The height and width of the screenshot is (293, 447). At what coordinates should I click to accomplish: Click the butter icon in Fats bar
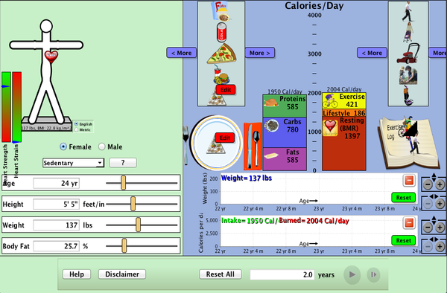pyautogui.click(x=271, y=156)
